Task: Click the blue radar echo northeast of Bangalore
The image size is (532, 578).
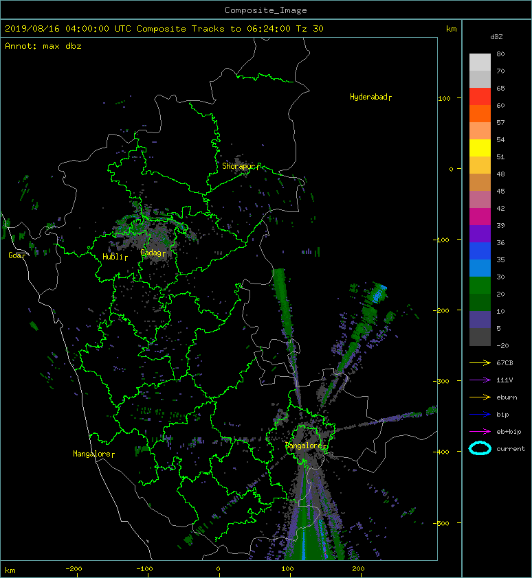Action: click(x=379, y=294)
